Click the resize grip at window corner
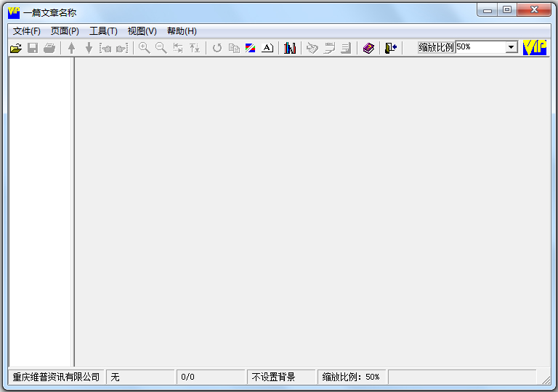The image size is (558, 392). tap(546, 380)
